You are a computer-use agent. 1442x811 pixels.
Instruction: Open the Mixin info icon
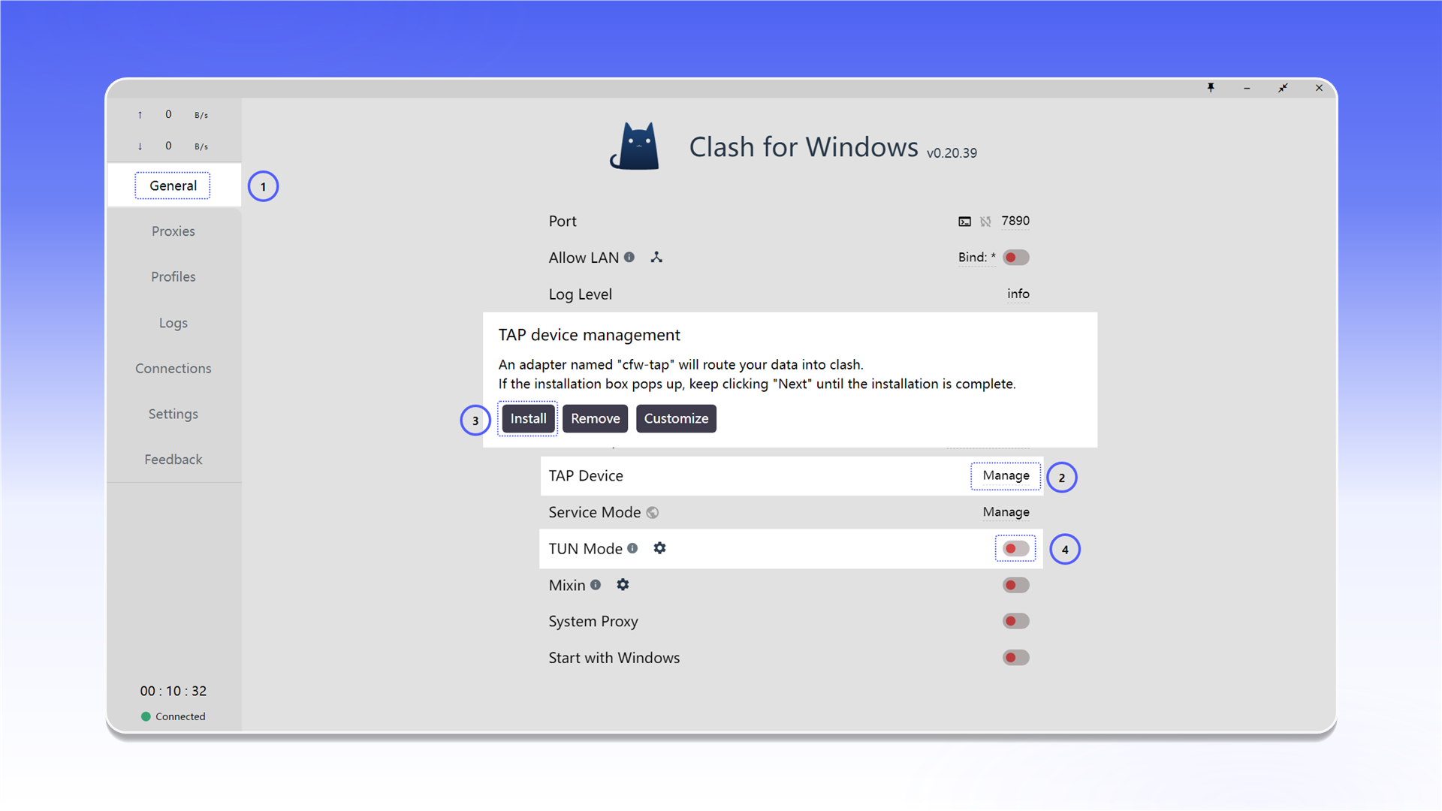[x=596, y=584]
